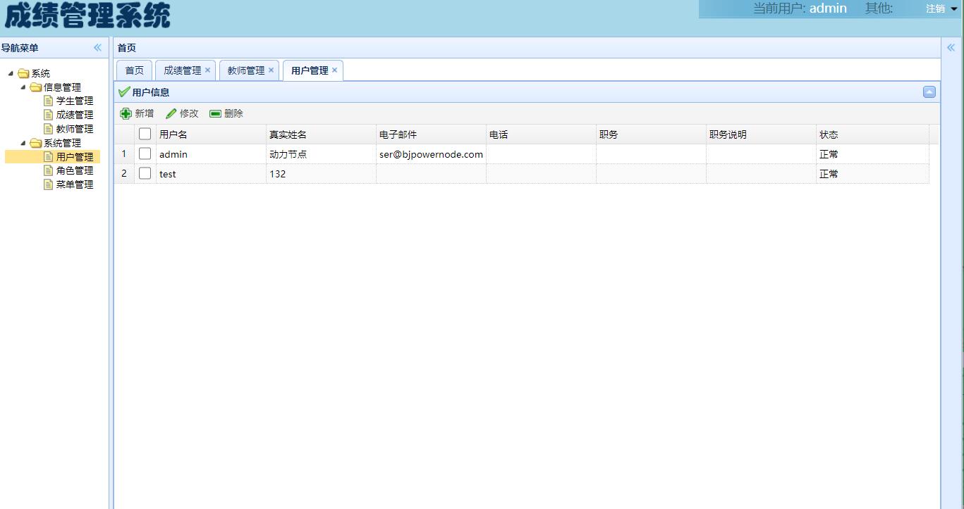Expand the right-side collapsed panel

tap(951, 48)
